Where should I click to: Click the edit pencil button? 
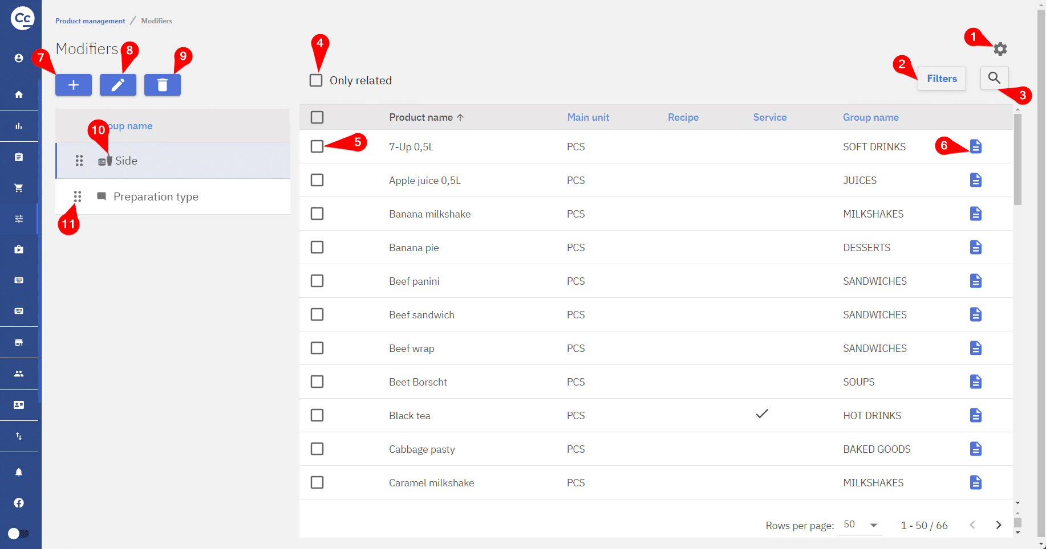(x=118, y=85)
